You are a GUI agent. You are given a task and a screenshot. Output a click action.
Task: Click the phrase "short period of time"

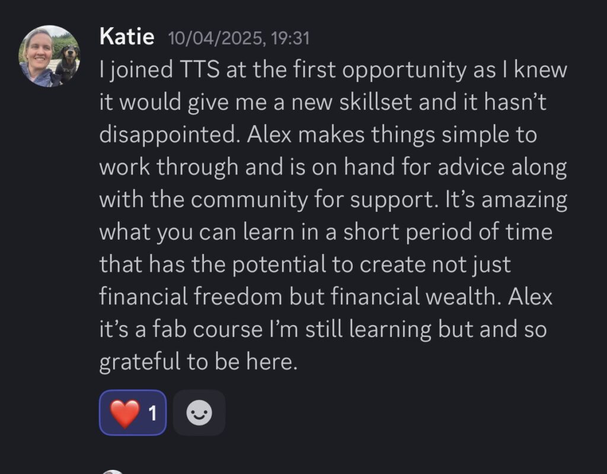click(448, 232)
